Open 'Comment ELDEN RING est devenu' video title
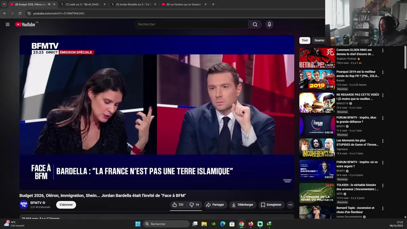 (355, 52)
